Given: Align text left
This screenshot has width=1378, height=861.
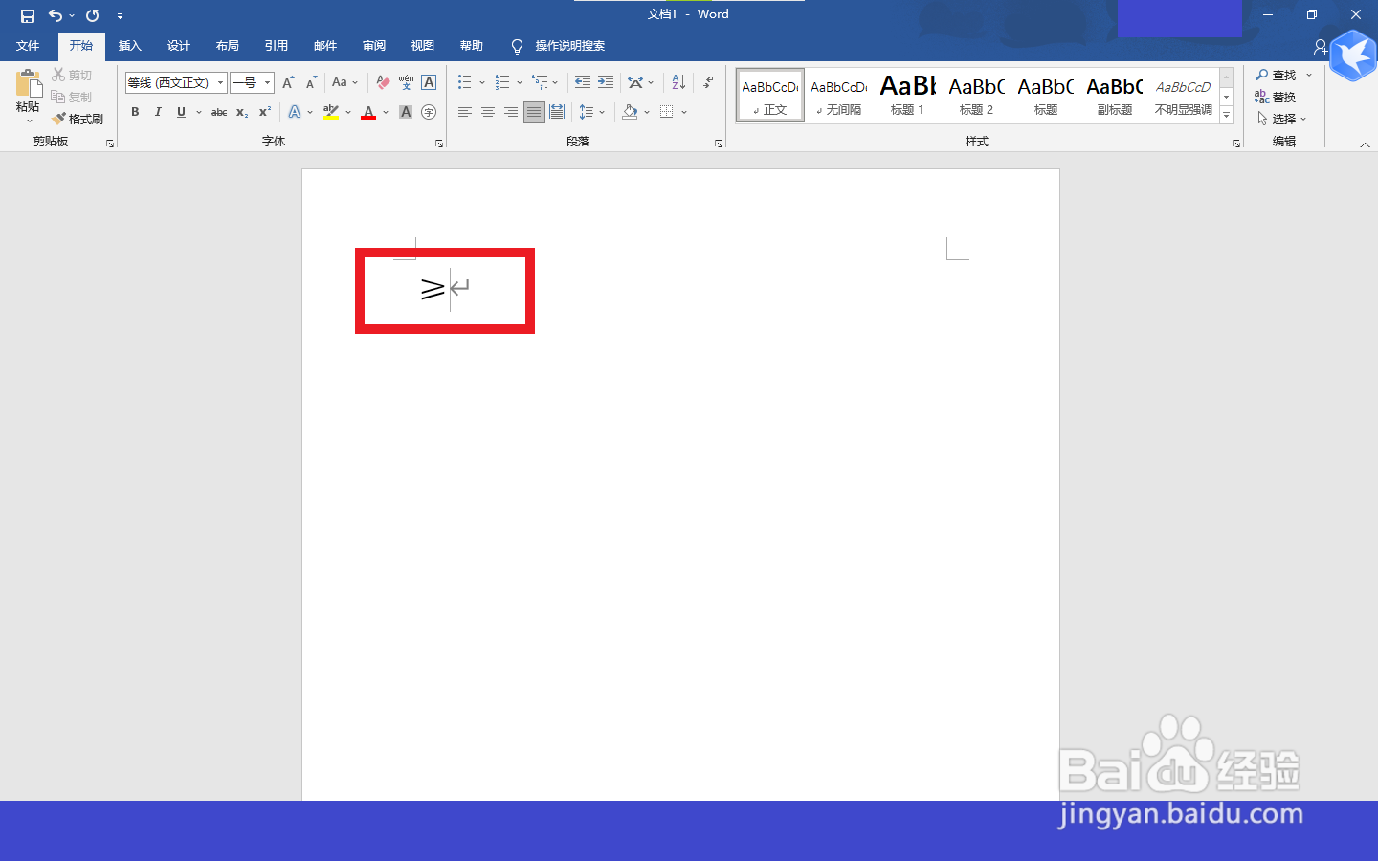Looking at the screenshot, I should (x=465, y=113).
